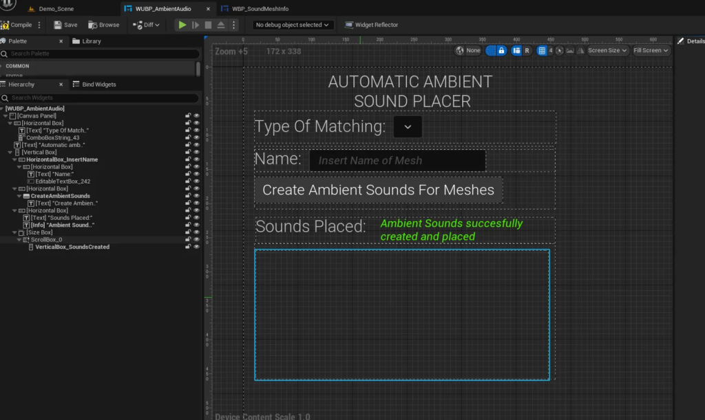
Task: Click Create Ambient Sounds For Meshes button
Action: (378, 190)
